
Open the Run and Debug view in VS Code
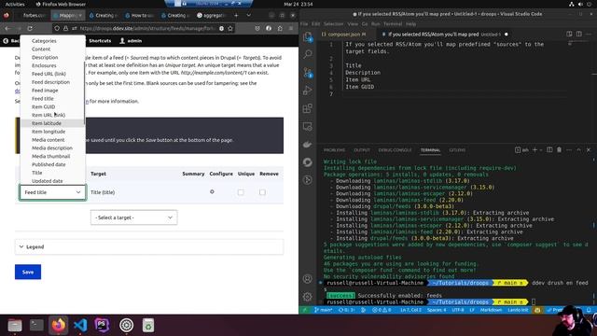308,91
